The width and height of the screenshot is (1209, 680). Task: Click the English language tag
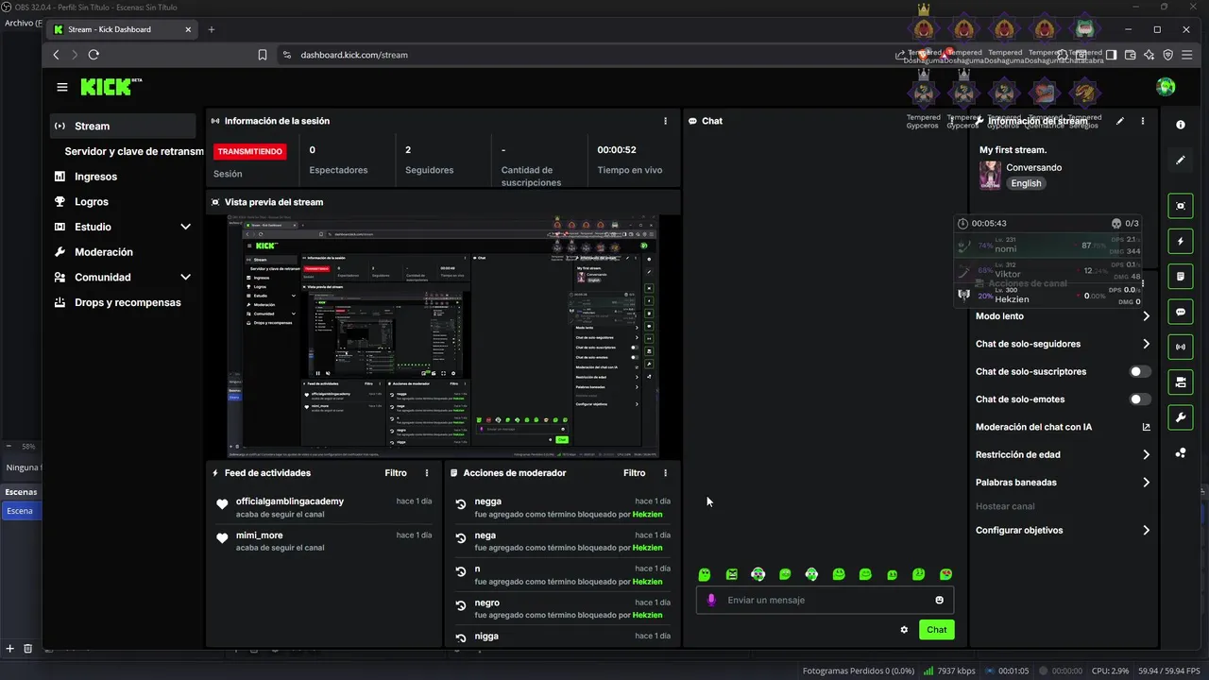point(1026,183)
